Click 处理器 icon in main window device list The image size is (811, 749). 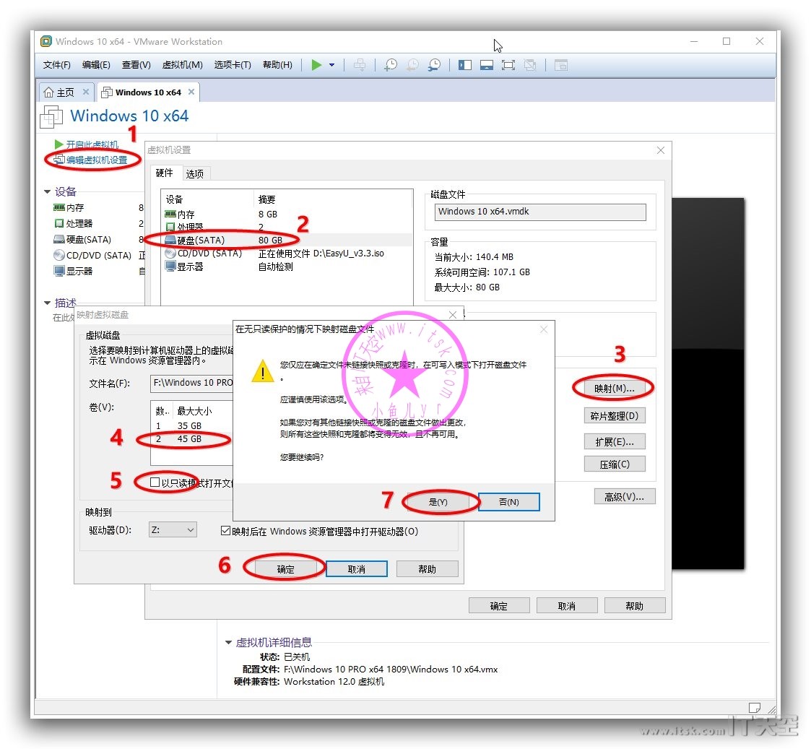(59, 223)
